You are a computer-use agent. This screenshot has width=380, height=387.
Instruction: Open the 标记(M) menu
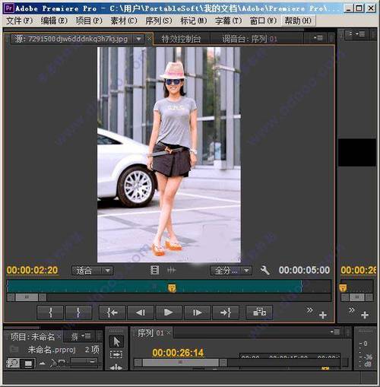click(x=193, y=21)
